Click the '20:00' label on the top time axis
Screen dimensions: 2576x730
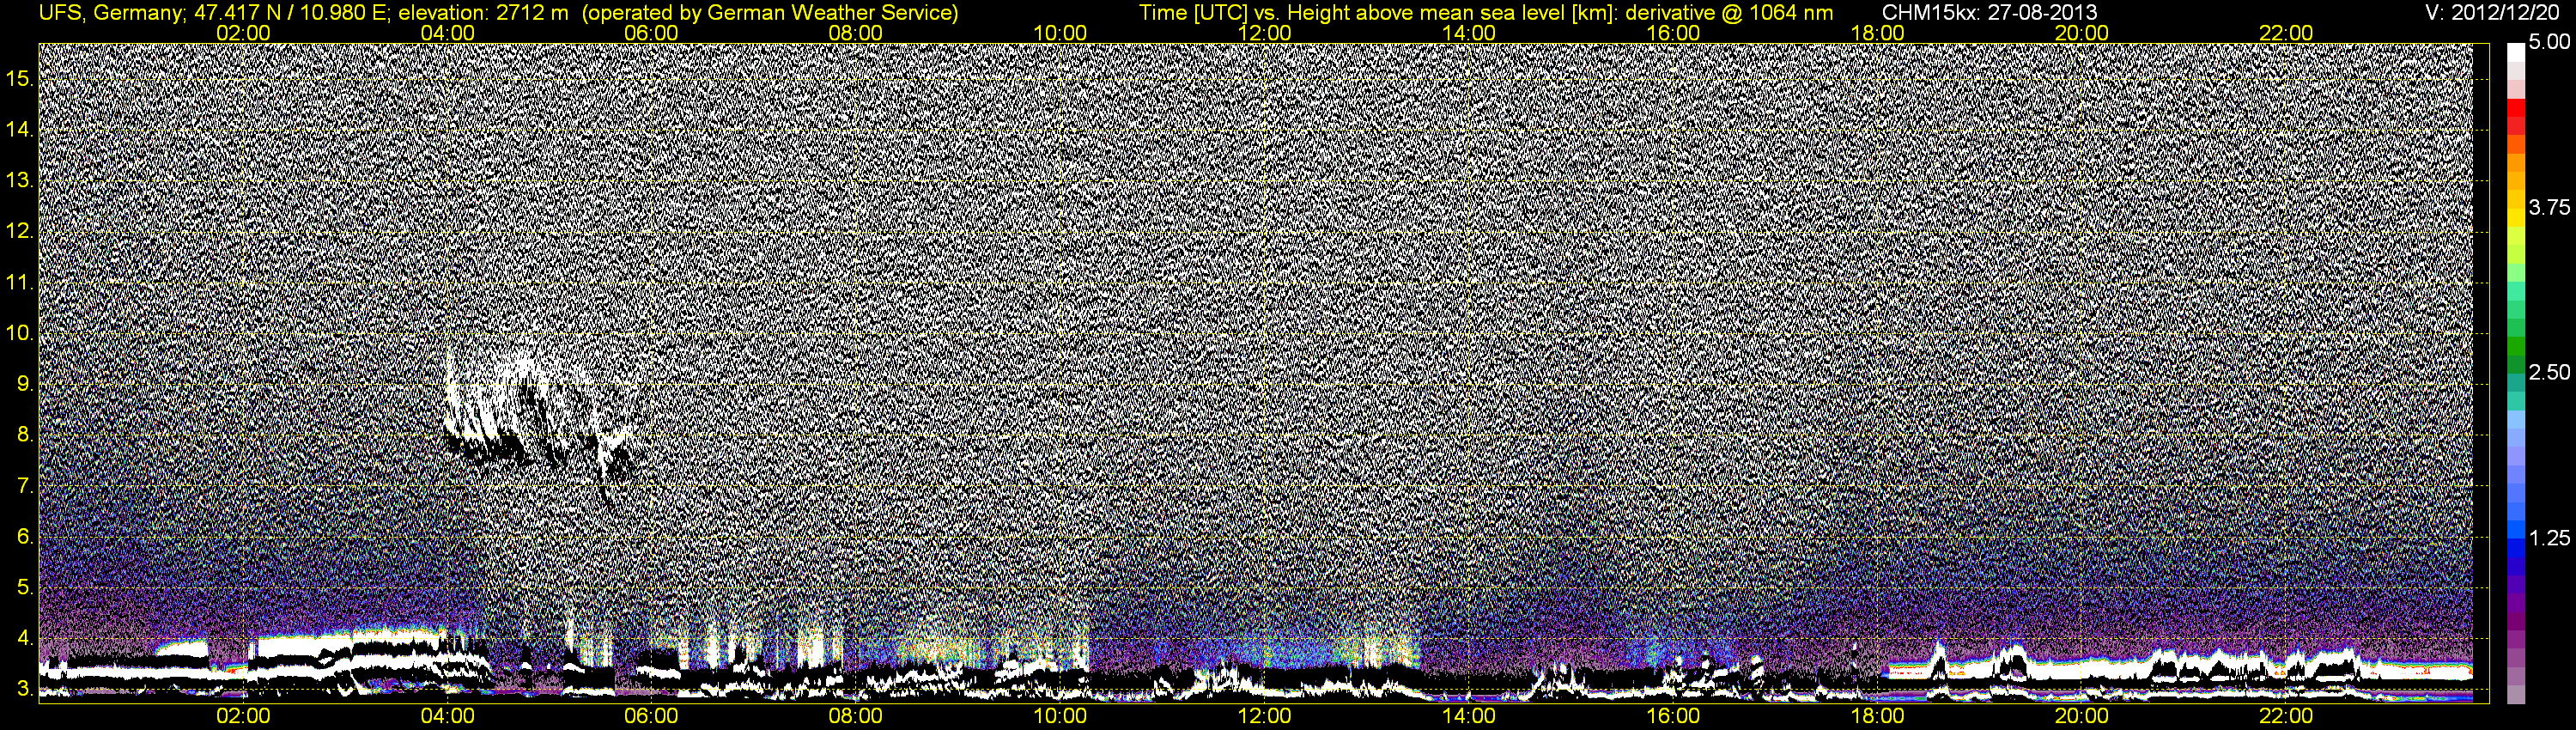point(2082,33)
